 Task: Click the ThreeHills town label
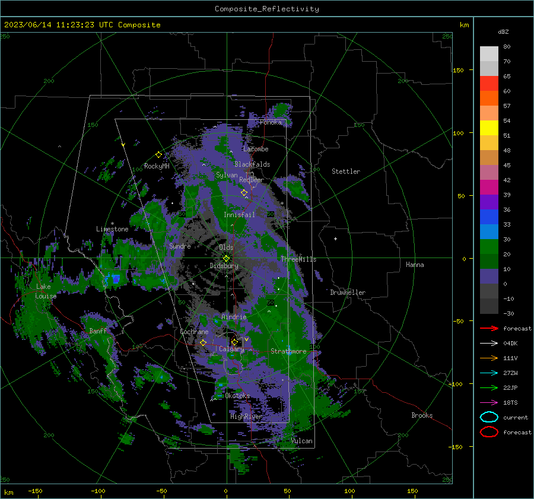(298, 259)
